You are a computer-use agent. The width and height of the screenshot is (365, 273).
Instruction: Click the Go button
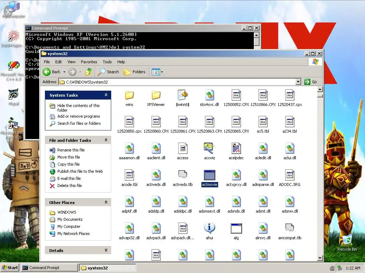tap(310, 82)
